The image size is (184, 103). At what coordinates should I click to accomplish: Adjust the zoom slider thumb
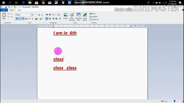(x=175, y=101)
